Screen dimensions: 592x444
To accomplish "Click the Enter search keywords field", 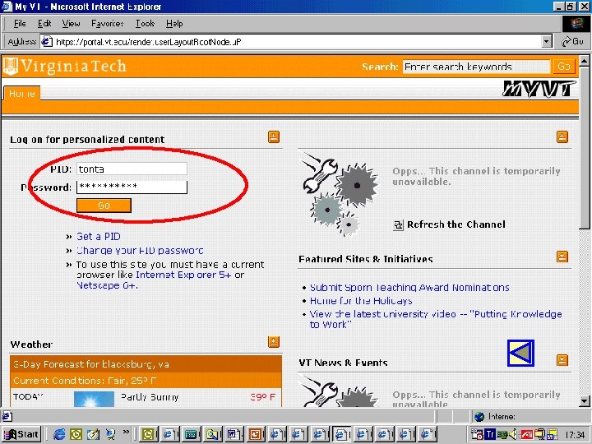I will point(476,67).
